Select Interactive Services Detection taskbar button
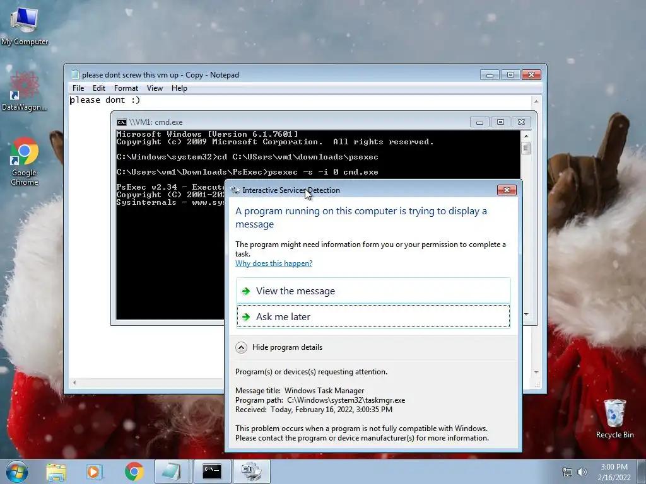 pyautogui.click(x=252, y=471)
